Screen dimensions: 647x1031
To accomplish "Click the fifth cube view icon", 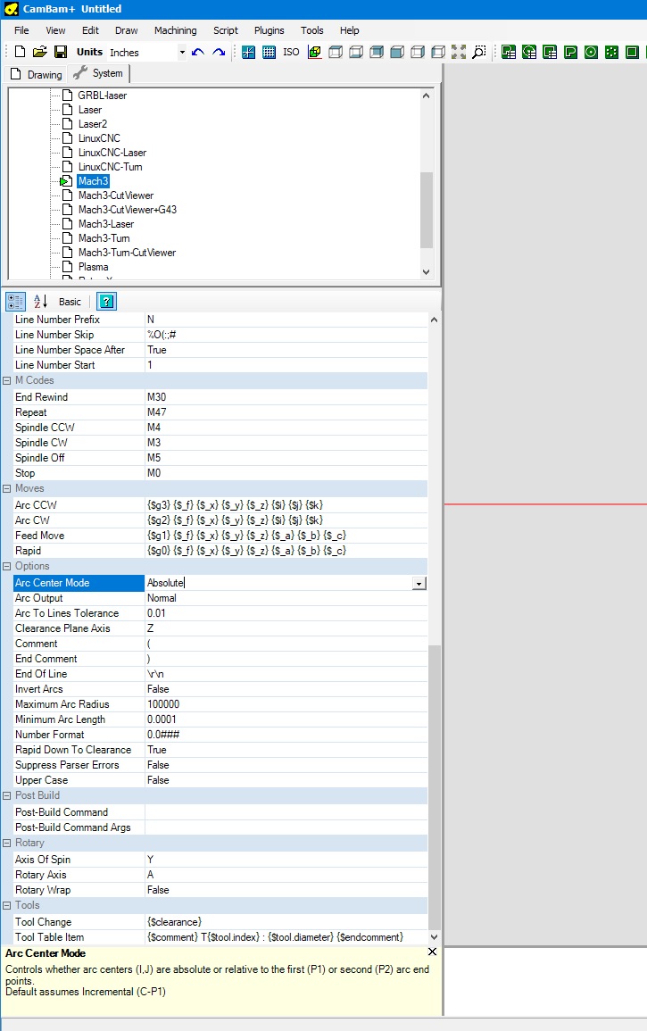I will [418, 52].
